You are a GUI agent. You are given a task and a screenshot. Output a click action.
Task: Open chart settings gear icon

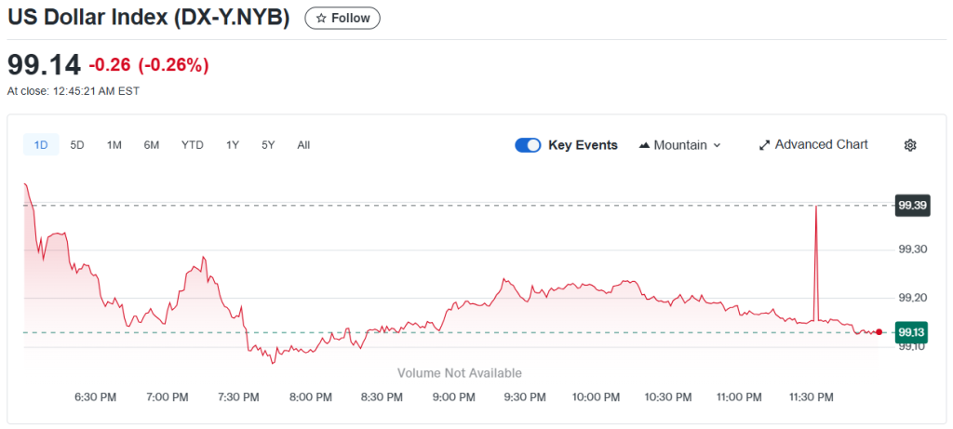click(910, 145)
